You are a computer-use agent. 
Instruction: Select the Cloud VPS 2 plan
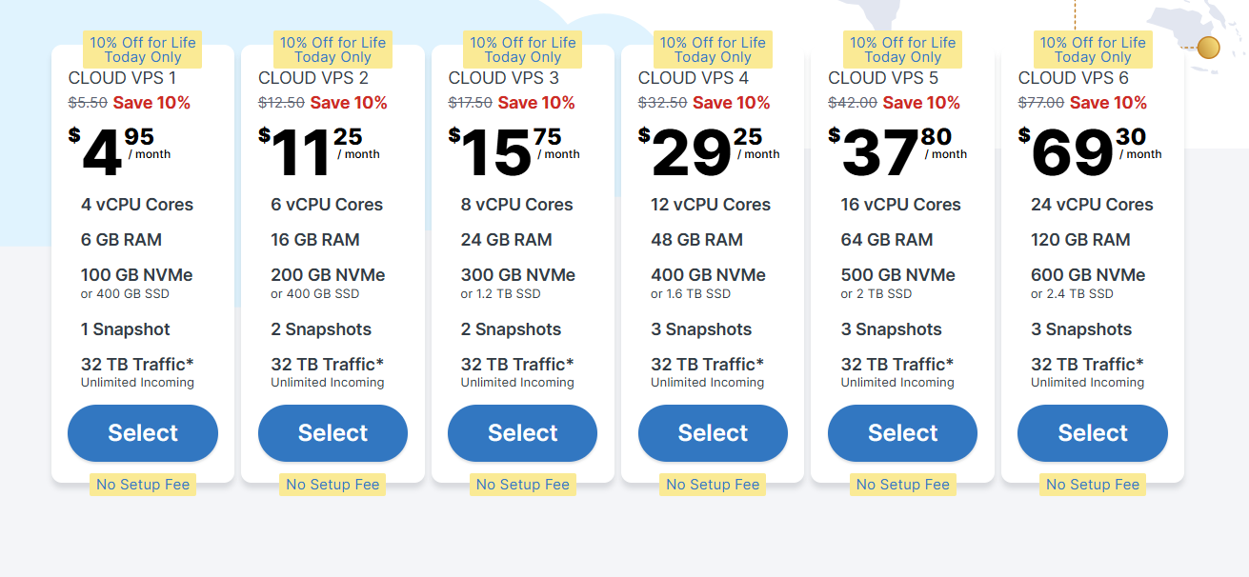pos(332,433)
